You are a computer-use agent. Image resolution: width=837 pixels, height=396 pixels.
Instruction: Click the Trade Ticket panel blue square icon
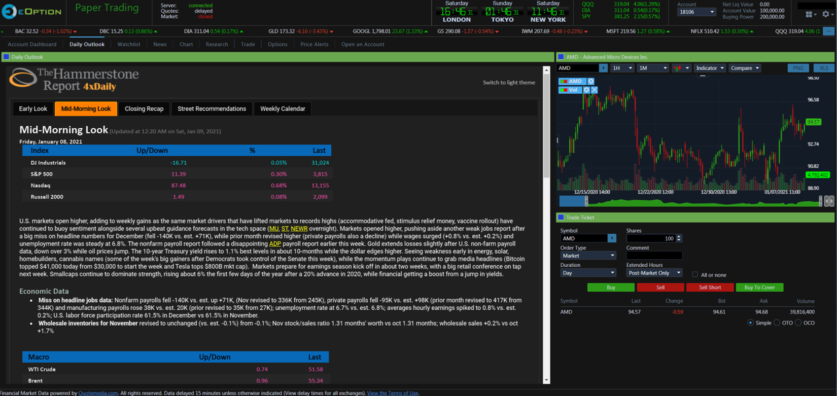point(561,218)
